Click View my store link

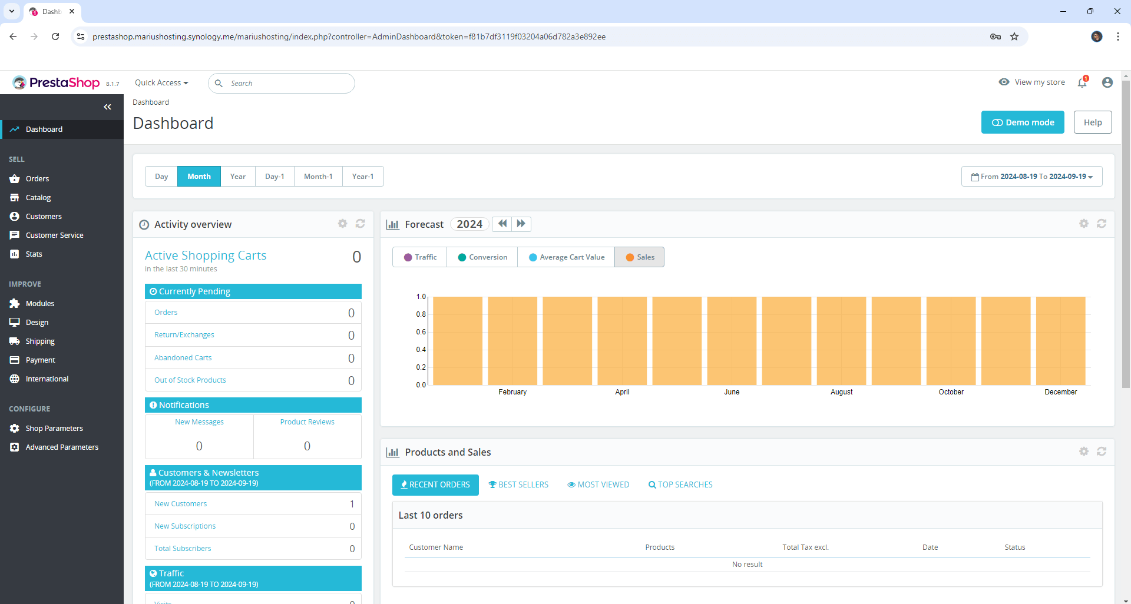pyautogui.click(x=1032, y=82)
